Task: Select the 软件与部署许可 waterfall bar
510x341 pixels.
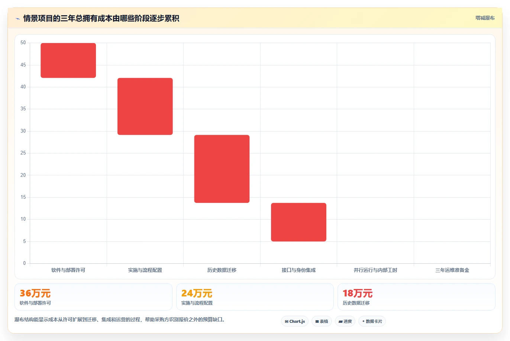Action: (68, 61)
